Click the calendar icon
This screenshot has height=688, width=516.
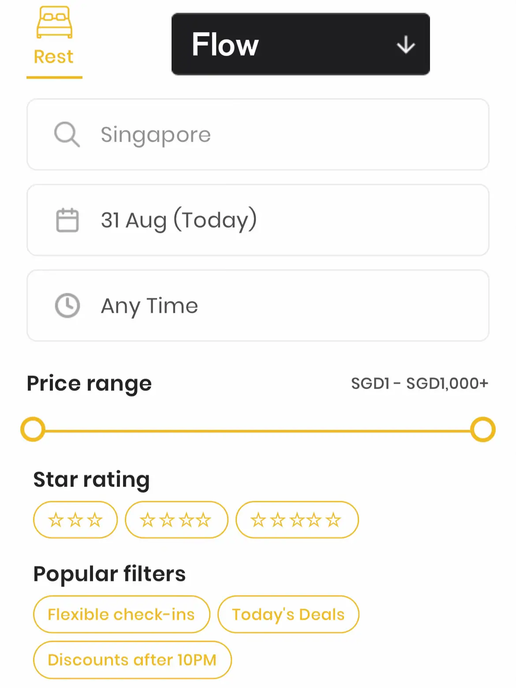(x=67, y=220)
